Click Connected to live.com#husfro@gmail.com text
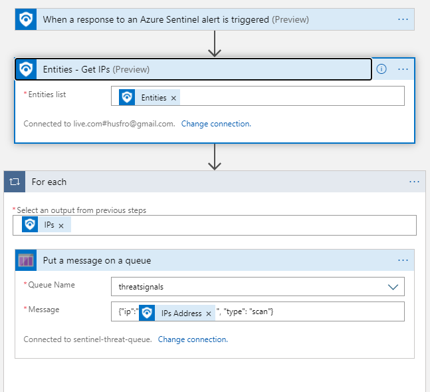The width and height of the screenshot is (430, 392). point(99,124)
